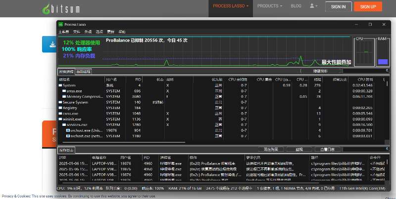Click the BLOG link

(296, 6)
